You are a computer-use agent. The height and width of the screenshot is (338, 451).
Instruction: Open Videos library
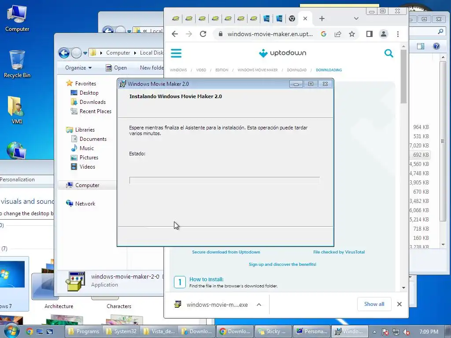[83, 166]
